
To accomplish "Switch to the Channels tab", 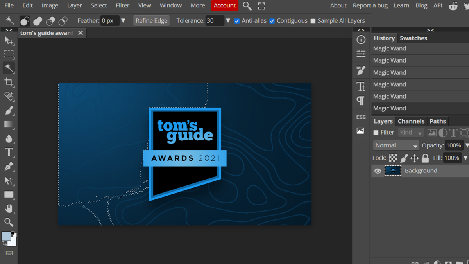I will pyautogui.click(x=411, y=121).
